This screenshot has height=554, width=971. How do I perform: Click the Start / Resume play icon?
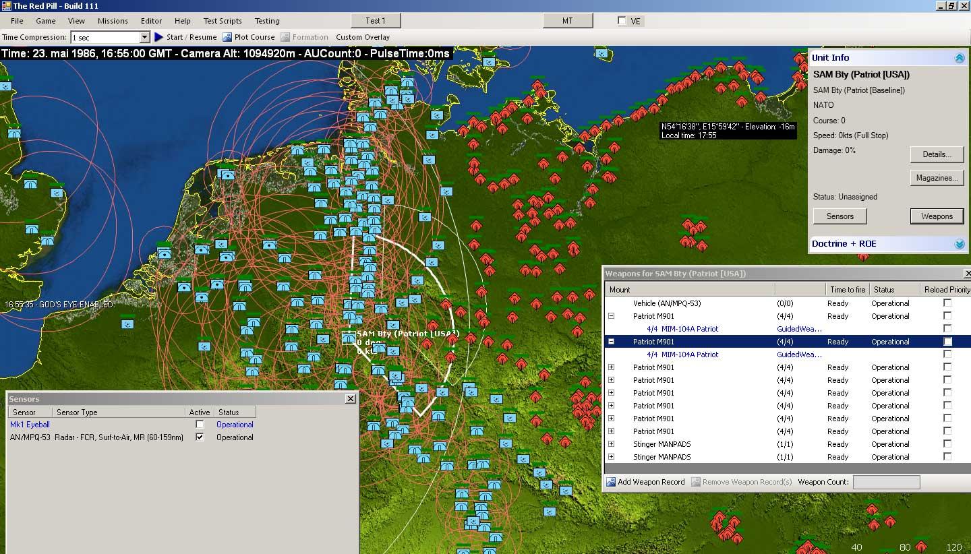click(159, 37)
